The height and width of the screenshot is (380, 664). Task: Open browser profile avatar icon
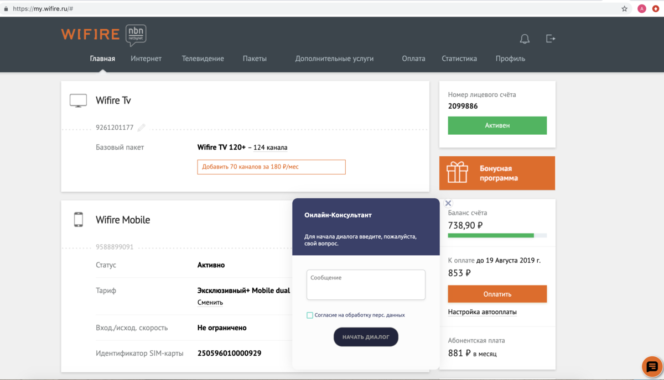click(x=642, y=9)
